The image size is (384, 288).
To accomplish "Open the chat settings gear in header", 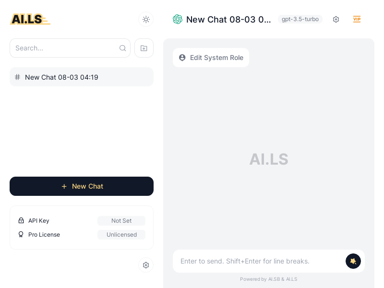I will pos(336,19).
